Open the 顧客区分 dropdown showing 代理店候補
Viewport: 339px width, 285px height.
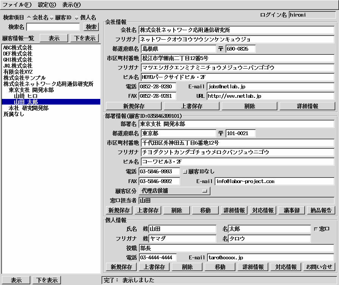[x=174, y=191]
